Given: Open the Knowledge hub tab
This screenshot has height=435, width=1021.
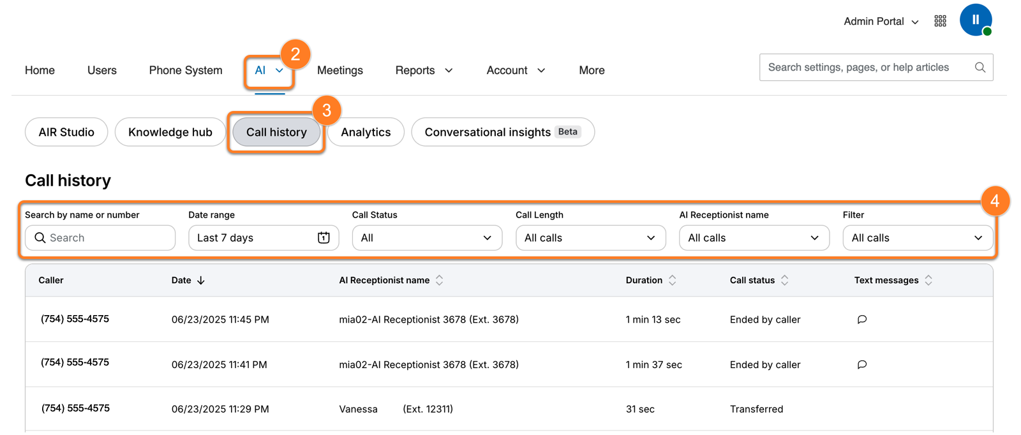Looking at the screenshot, I should [x=170, y=132].
